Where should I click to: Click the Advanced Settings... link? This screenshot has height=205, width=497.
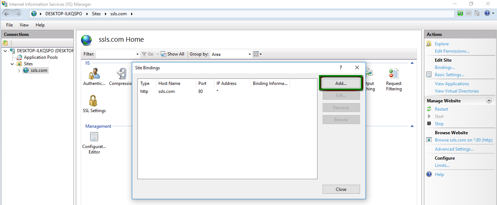point(454,149)
